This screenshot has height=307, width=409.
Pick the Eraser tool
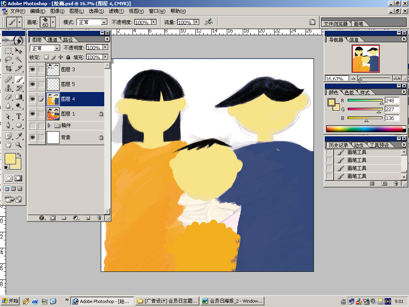coord(8,97)
